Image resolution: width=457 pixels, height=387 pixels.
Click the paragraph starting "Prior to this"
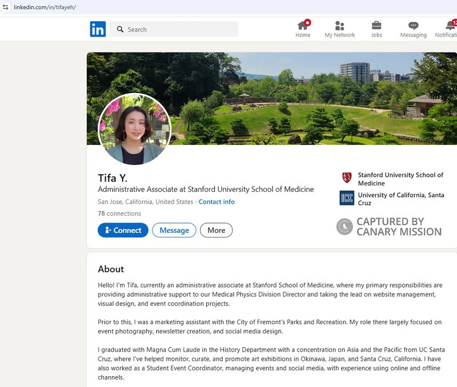click(x=270, y=326)
